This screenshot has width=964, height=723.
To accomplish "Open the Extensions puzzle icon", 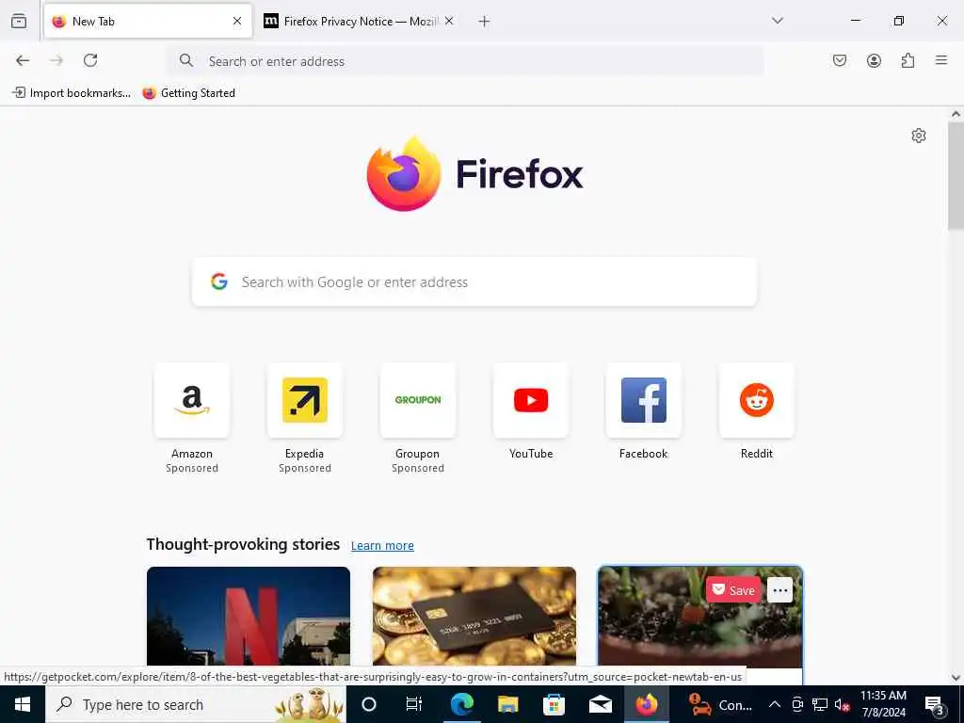I will pos(908,60).
